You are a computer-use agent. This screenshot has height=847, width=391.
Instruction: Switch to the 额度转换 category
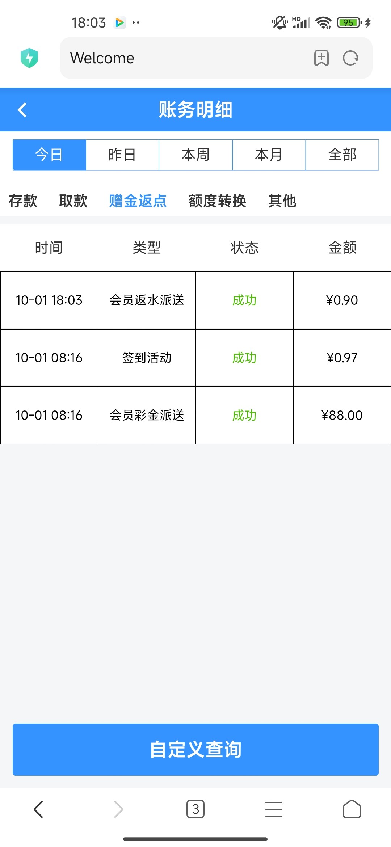(x=217, y=201)
